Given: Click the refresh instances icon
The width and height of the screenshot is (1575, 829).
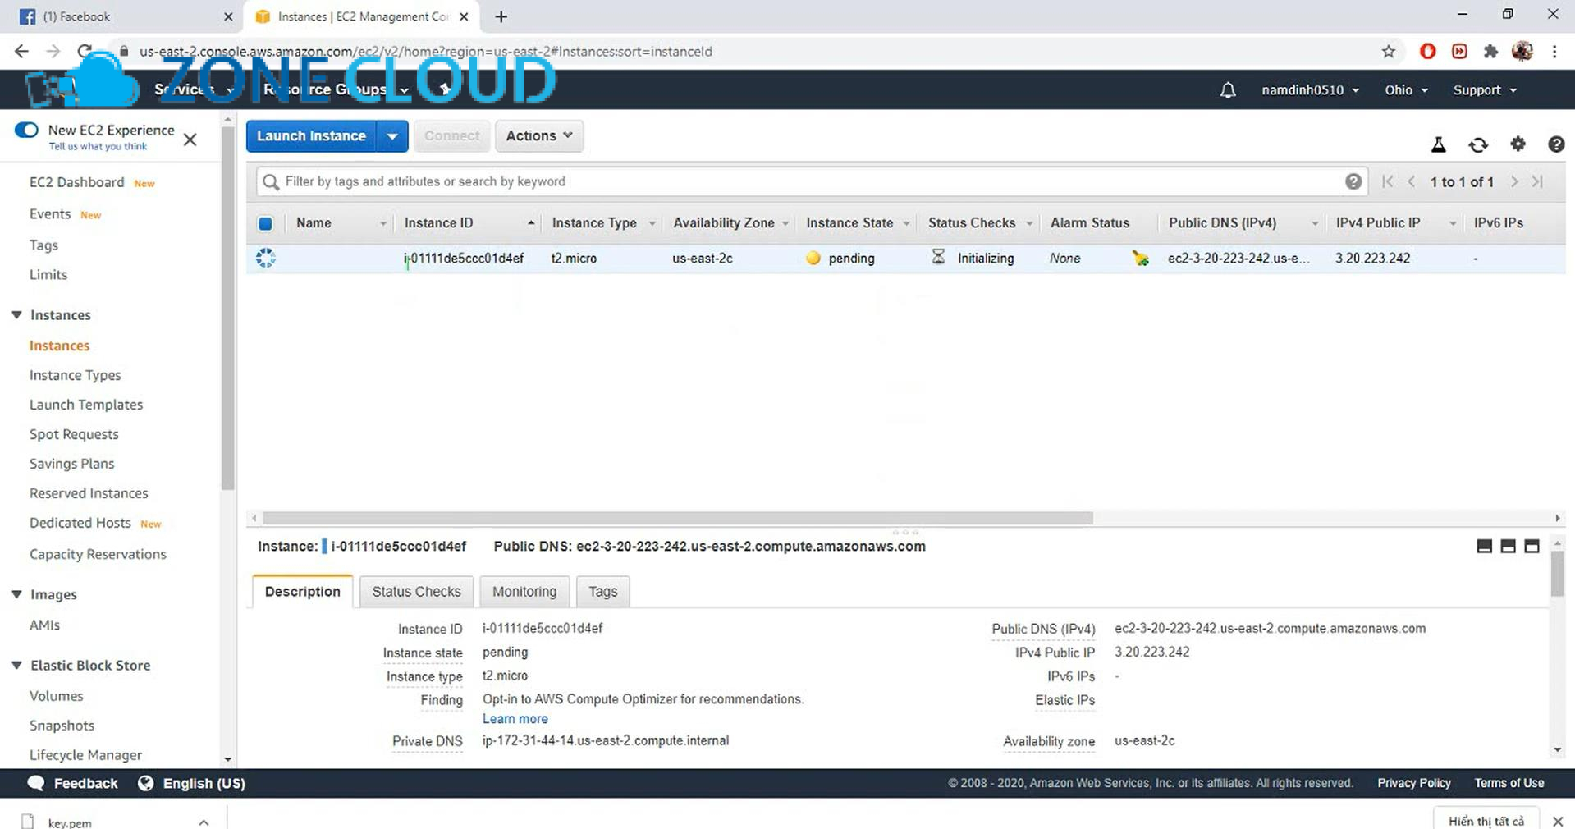Looking at the screenshot, I should [x=1478, y=144].
